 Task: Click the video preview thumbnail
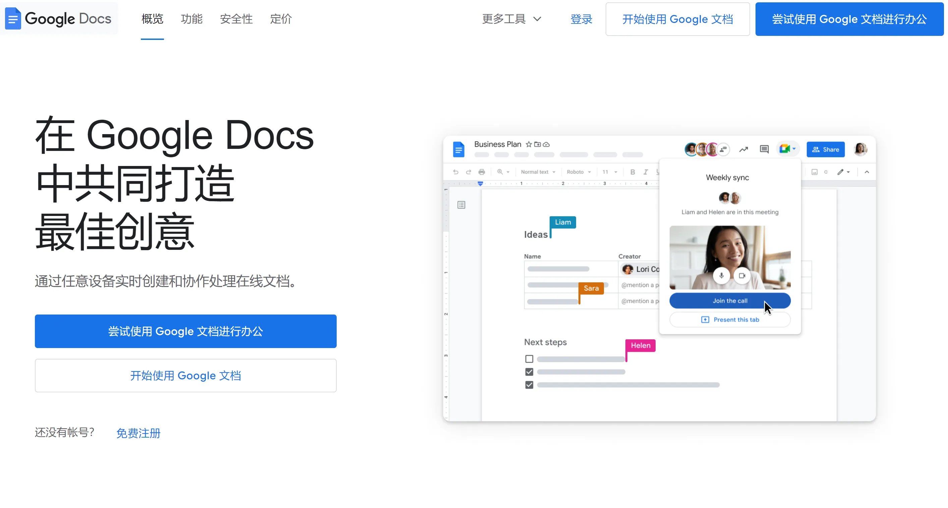[x=730, y=257]
